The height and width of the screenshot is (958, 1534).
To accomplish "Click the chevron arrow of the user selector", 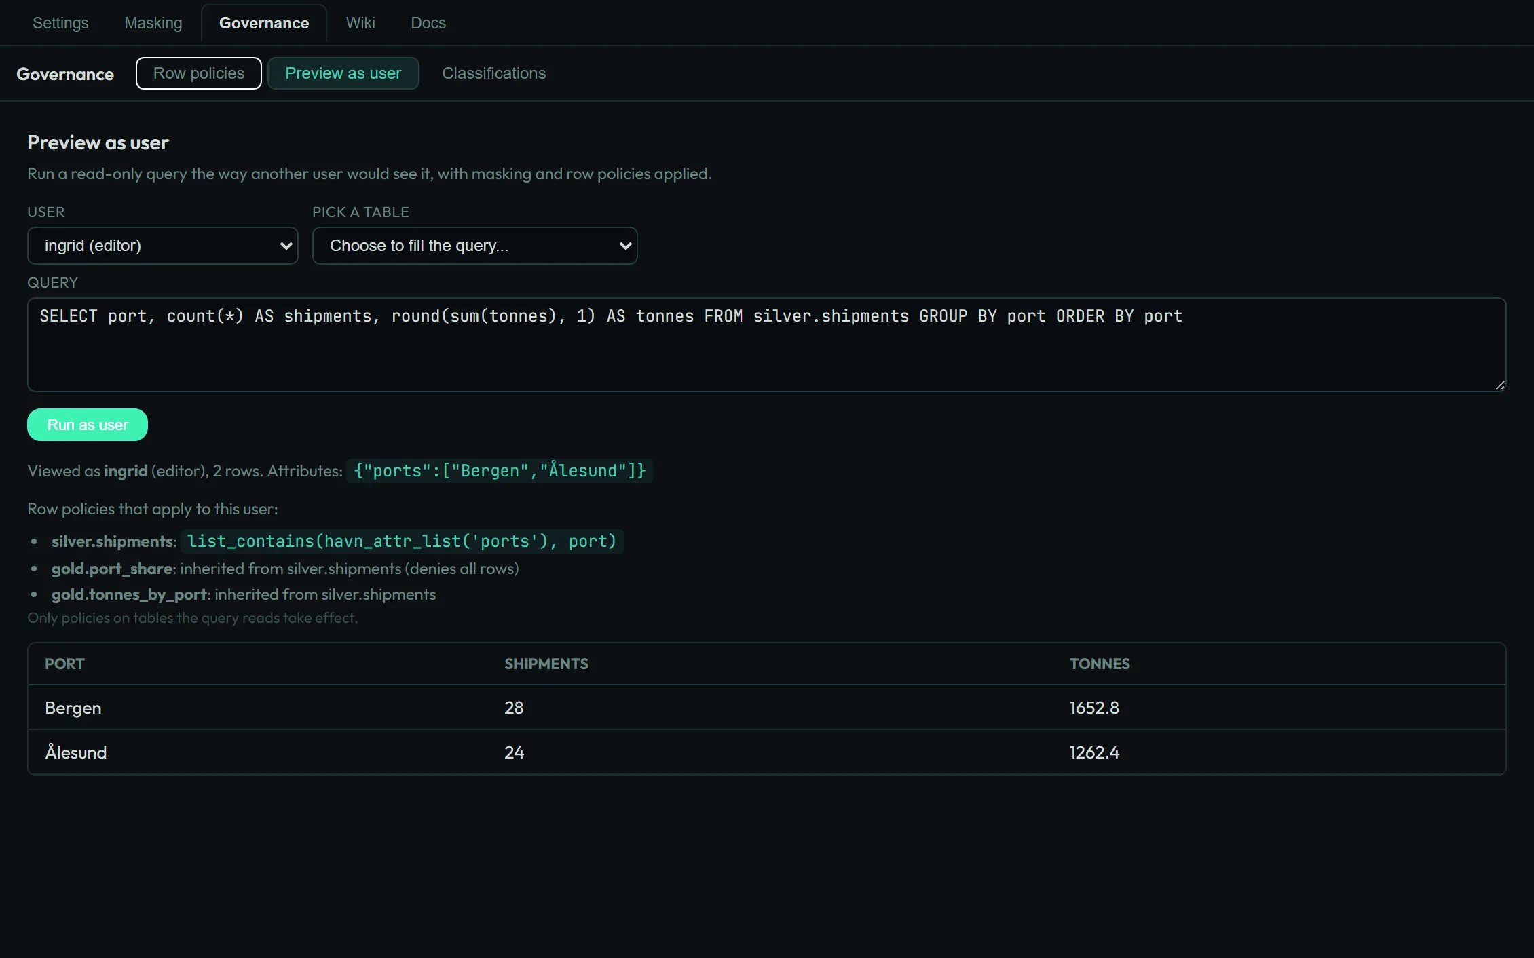I will pyautogui.click(x=286, y=246).
